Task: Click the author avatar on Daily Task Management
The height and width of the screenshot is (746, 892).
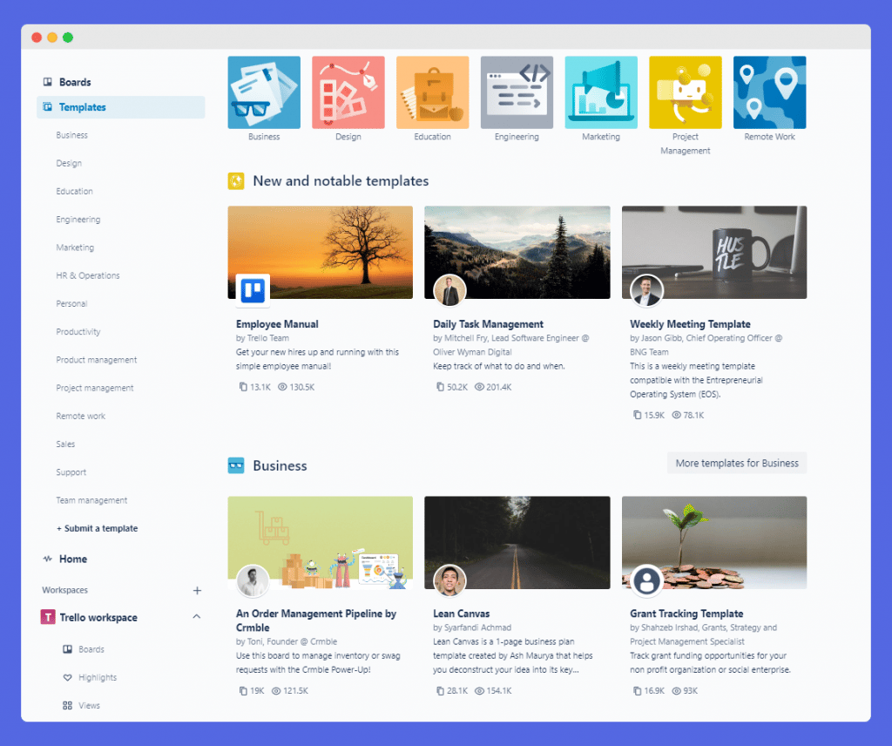Action: pos(449,290)
